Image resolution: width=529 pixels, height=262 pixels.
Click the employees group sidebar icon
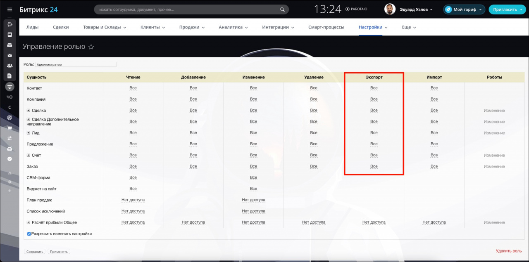point(10,66)
